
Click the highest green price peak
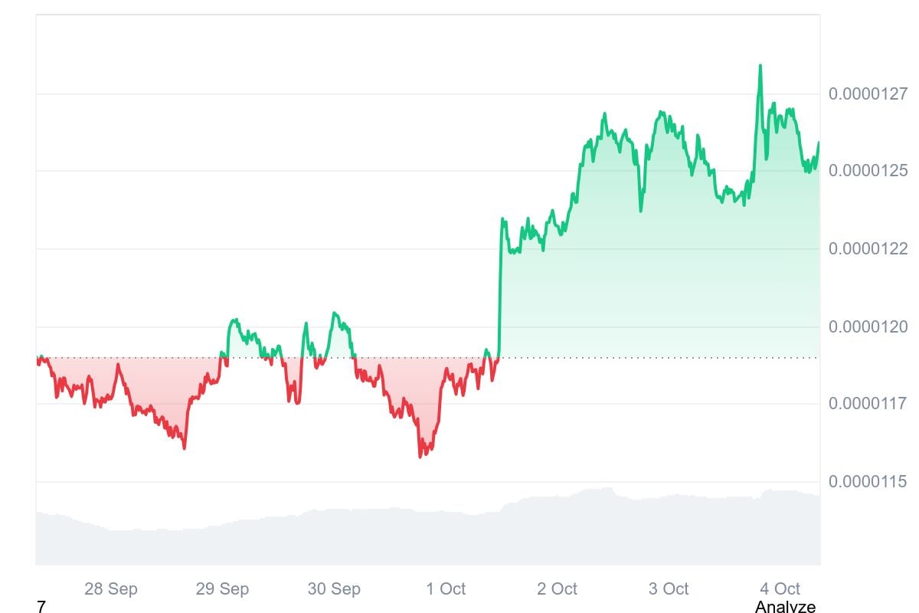click(760, 66)
